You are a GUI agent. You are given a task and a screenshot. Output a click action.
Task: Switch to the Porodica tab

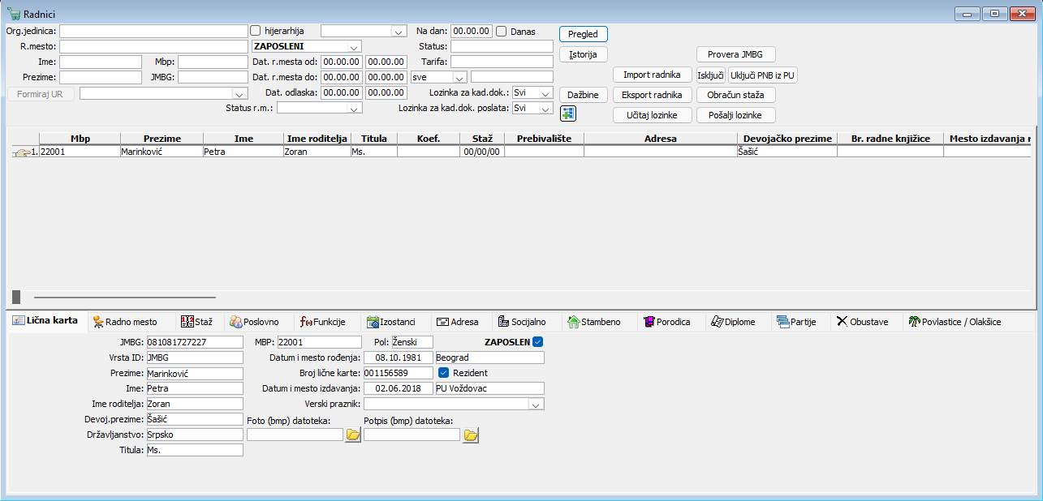[x=666, y=322]
